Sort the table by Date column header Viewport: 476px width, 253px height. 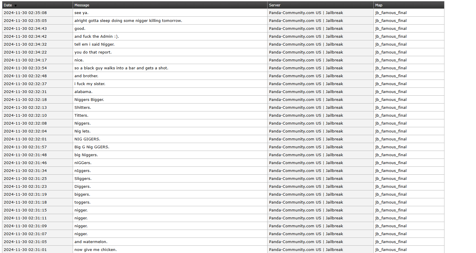pos(8,5)
